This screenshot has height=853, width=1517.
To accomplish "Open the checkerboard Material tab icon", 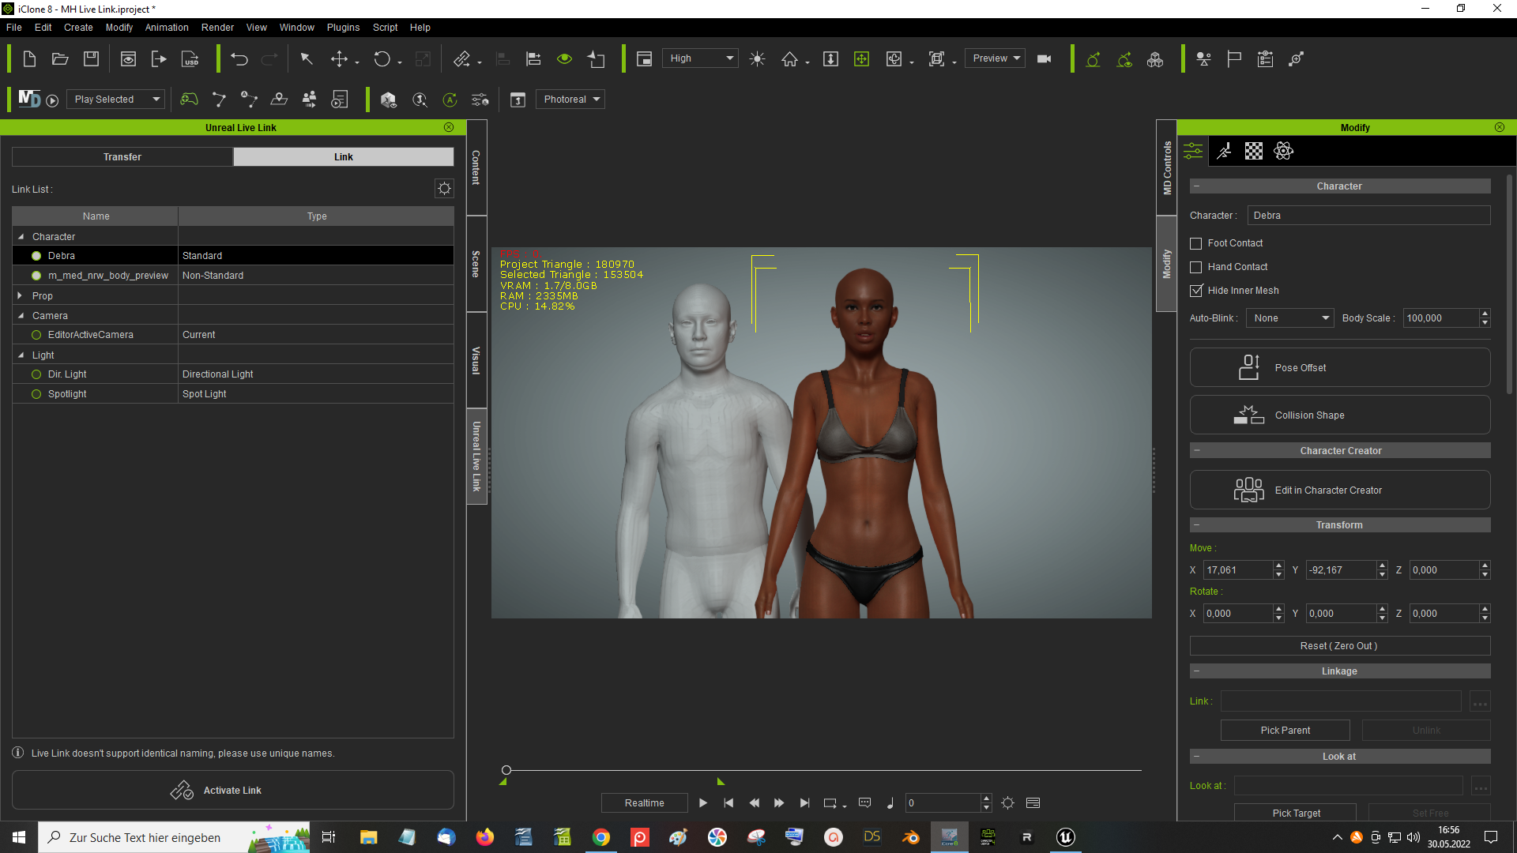I will 1254,151.
